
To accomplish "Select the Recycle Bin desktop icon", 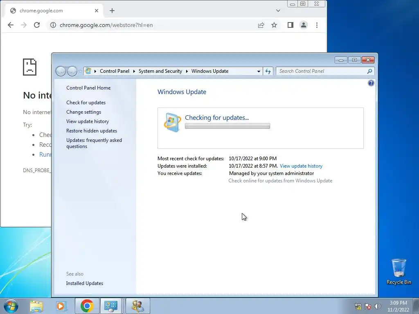I will click(399, 271).
